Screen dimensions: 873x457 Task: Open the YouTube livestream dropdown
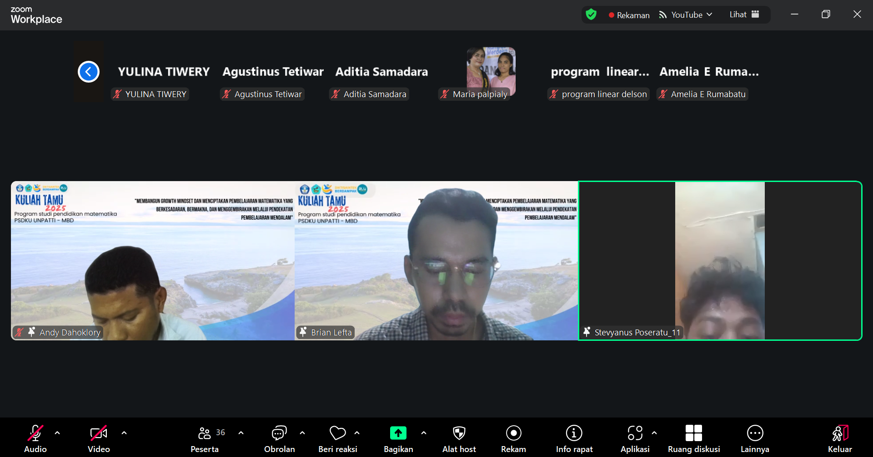click(686, 15)
